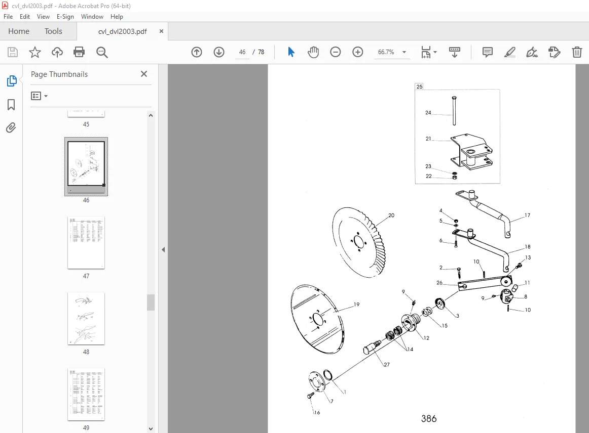The height and width of the screenshot is (433, 589).
Task: Add file to starred favorites
Action: (x=35, y=52)
